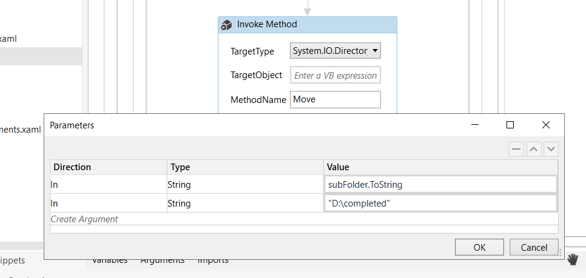Screen dimensions: 586x278
Task: Edit the "D:\completed" value field
Action: tap(441, 204)
